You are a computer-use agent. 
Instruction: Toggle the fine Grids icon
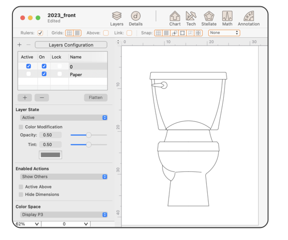[x=77, y=33]
